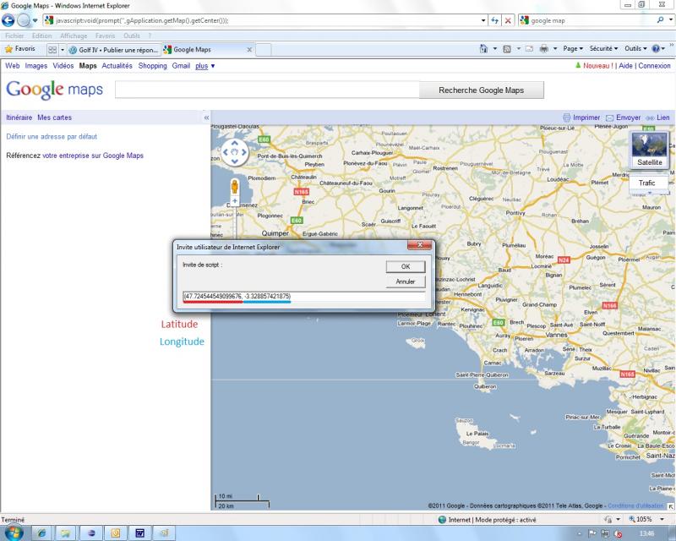
Task: Click the Google Maps search input field
Action: [267, 90]
